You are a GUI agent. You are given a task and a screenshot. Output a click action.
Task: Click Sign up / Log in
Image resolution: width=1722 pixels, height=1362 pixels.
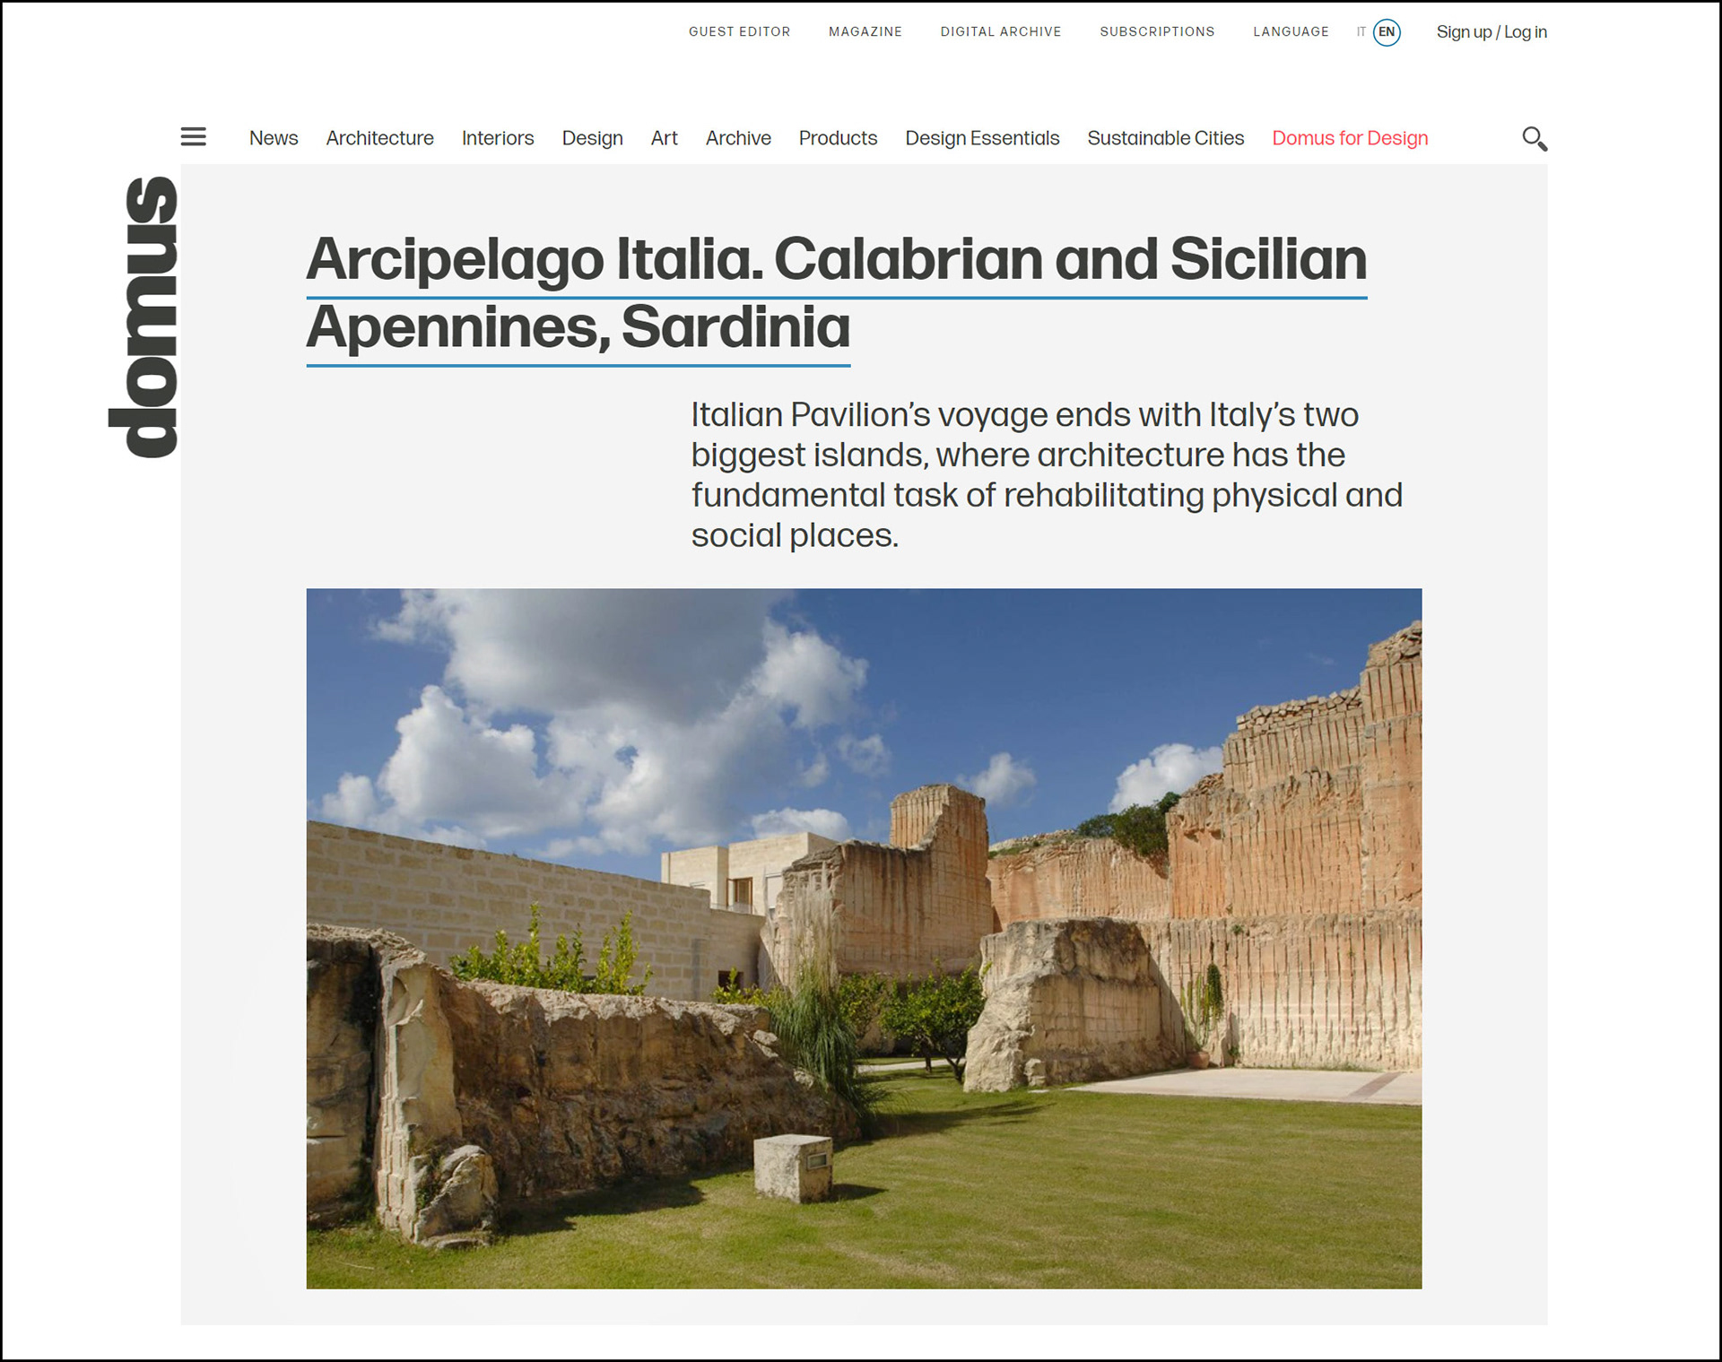[1492, 32]
